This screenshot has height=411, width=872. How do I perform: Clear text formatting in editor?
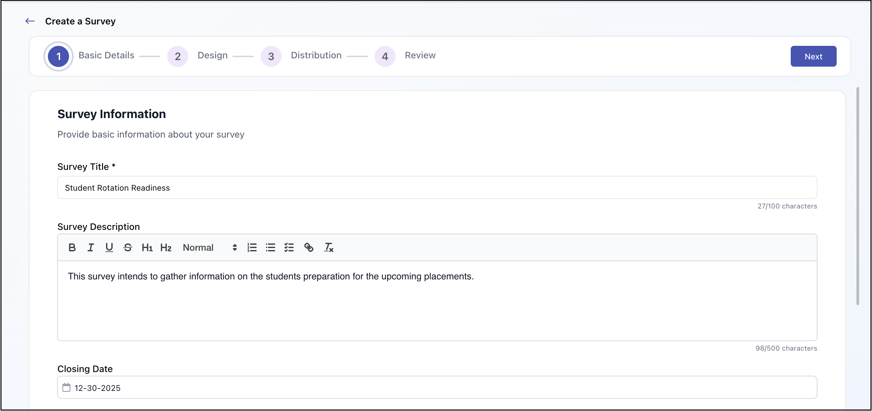click(328, 247)
